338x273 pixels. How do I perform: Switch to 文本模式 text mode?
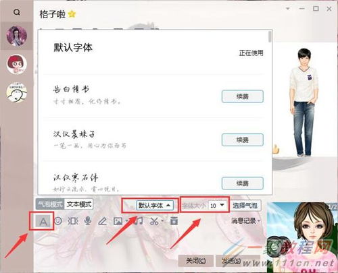point(79,204)
